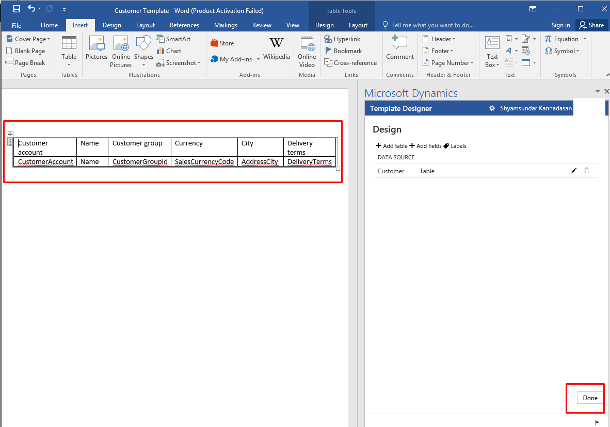Insert a Hyperlink
Screen dimensions: 610x427
pos(342,39)
